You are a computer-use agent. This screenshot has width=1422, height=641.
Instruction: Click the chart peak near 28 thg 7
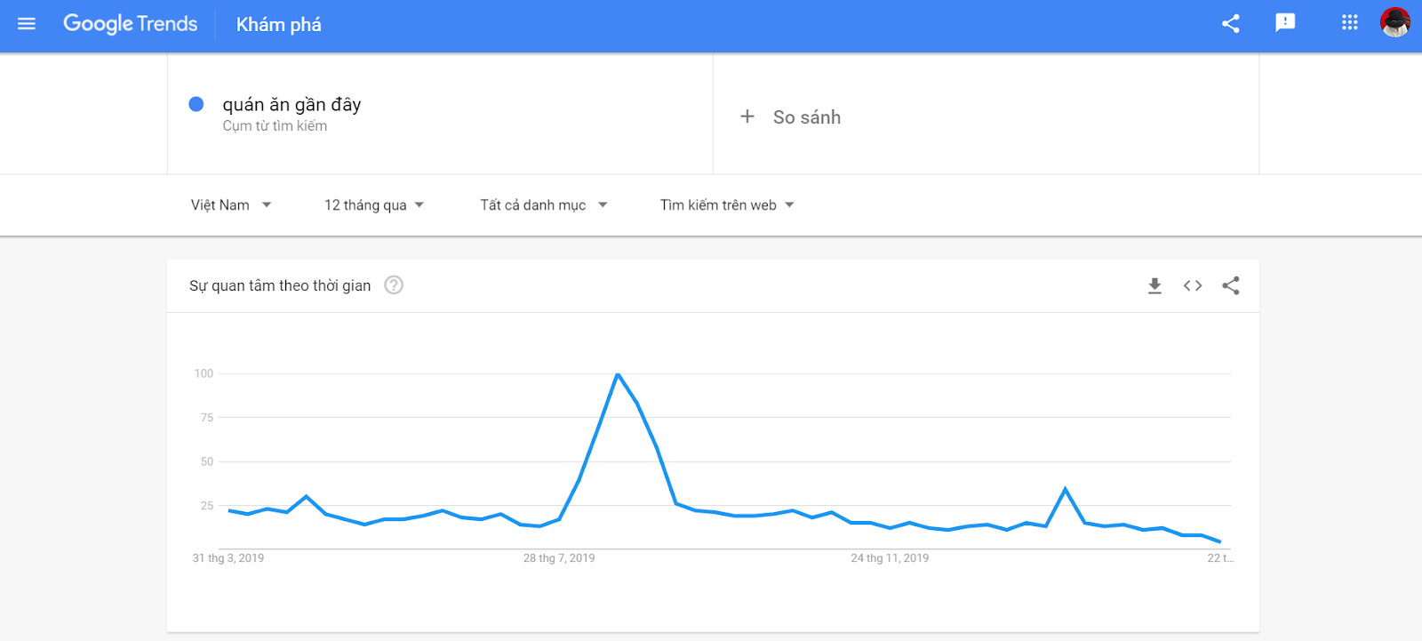pyautogui.click(x=618, y=374)
